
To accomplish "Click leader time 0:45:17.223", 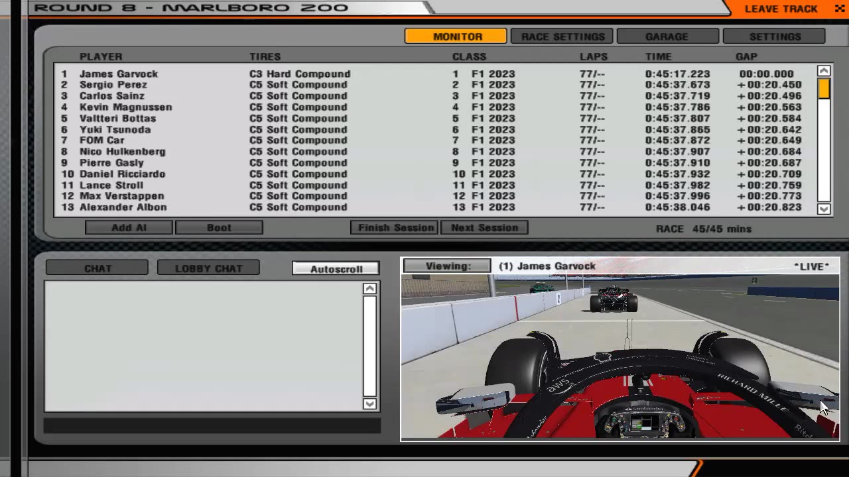I will [678, 74].
